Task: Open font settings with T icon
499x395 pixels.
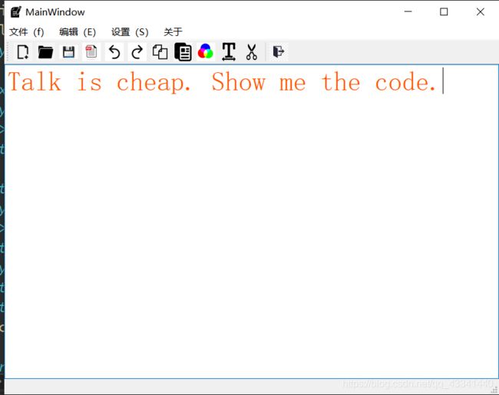Action: tap(229, 52)
